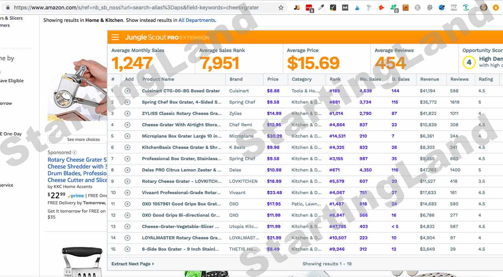Add Cheese Grater With Airtight Storage via plus
Viewport: 503px width, 277px height.
tap(127, 125)
